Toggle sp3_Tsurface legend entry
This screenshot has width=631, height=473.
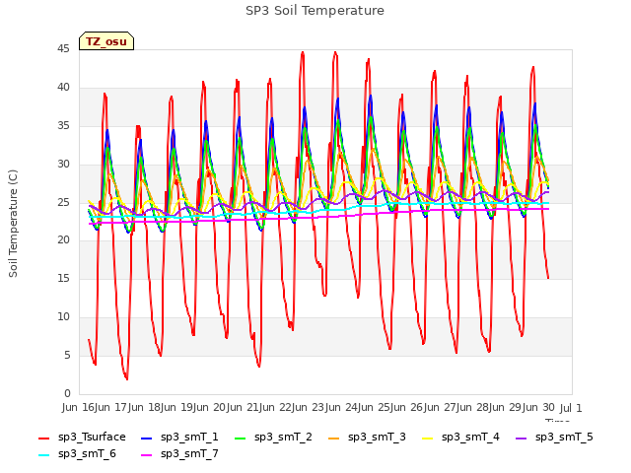coord(82,438)
